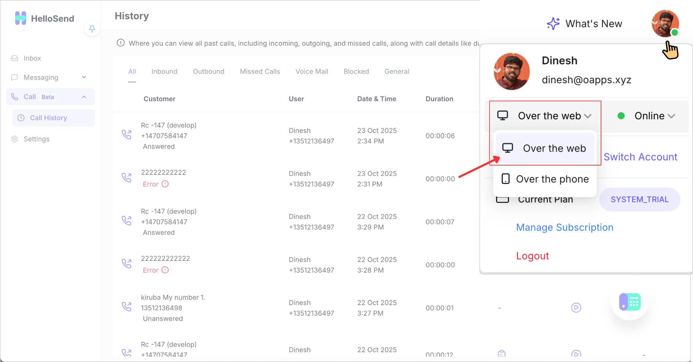Viewport: 693px width, 362px height.
Task: Click the pin sidebar icon
Action: (92, 29)
